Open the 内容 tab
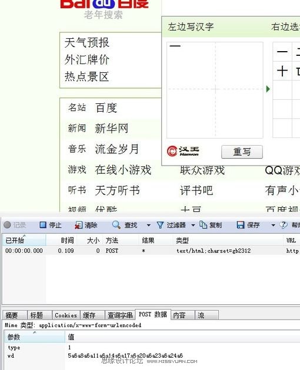Image resolution: width=300 pixels, height=370 pixels. coord(179,315)
